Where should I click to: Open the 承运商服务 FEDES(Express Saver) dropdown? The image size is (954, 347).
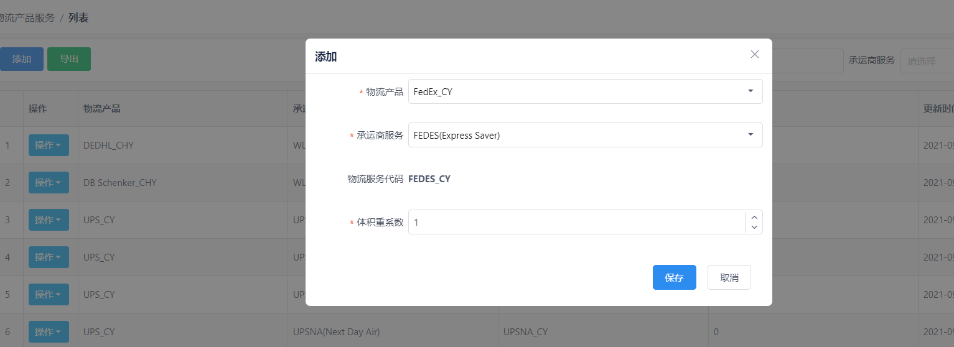tap(585, 135)
